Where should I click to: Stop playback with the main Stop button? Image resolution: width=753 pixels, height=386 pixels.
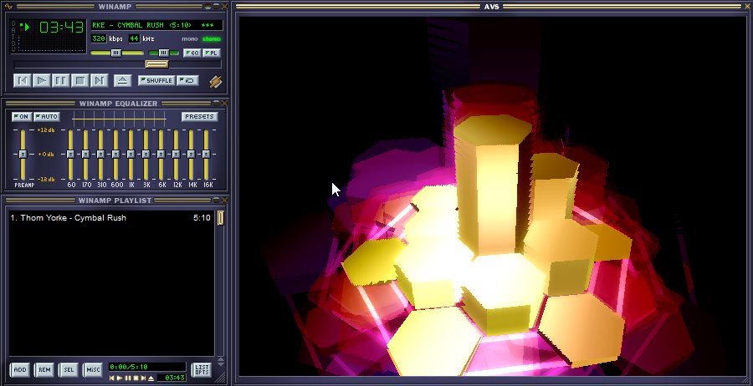click(x=79, y=80)
